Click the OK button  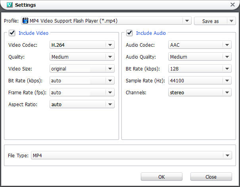pyautogui.click(x=161, y=177)
